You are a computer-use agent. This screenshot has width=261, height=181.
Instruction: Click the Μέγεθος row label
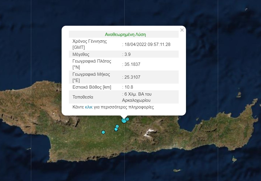click(81, 54)
